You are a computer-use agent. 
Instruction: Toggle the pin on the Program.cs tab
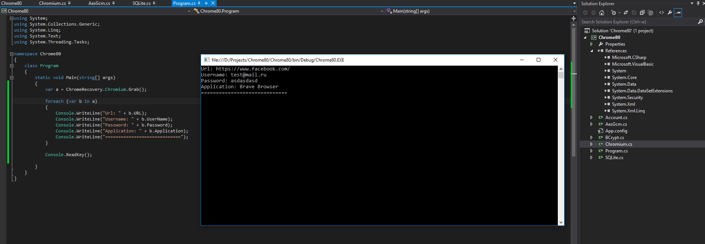coord(206,3)
